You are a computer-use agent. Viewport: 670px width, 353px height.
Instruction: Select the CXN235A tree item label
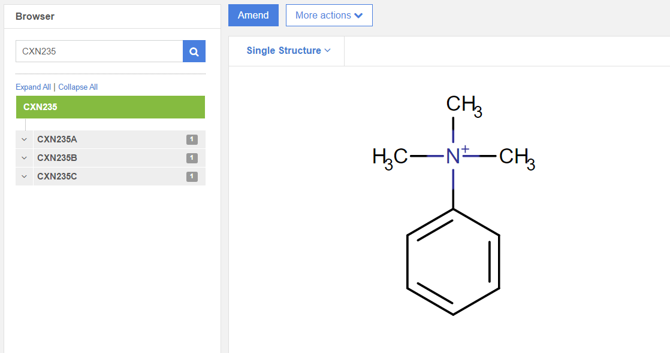[x=57, y=139]
